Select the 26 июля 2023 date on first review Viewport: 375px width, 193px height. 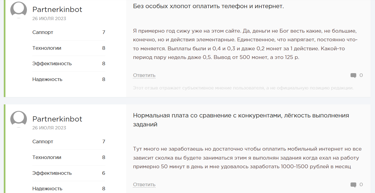(x=49, y=18)
